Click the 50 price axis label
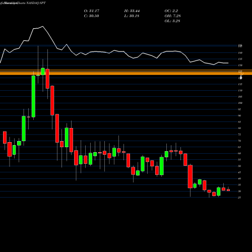Screen dimensions: 252x252 tap(239, 166)
